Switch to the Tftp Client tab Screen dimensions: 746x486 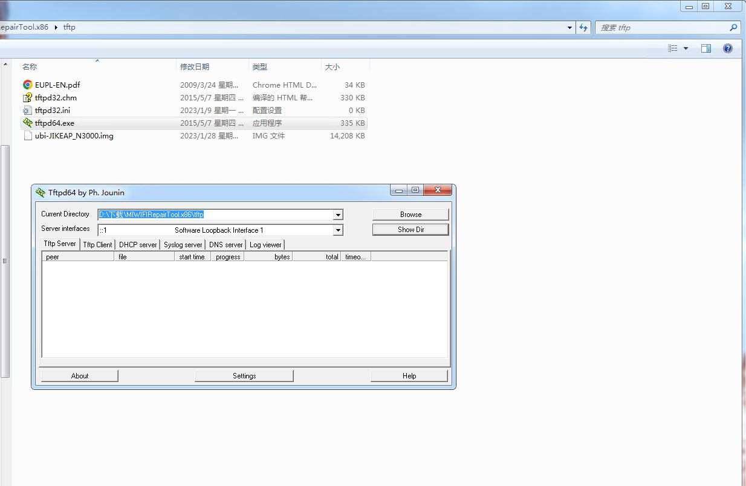pyautogui.click(x=97, y=244)
